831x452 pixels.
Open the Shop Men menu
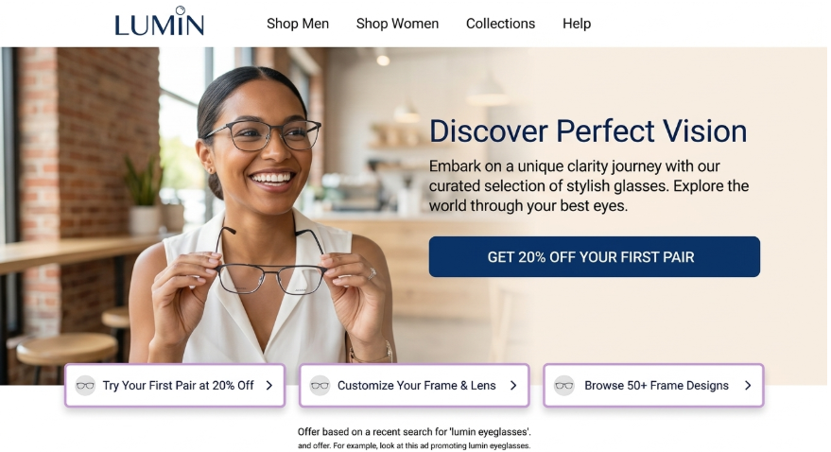coord(298,24)
